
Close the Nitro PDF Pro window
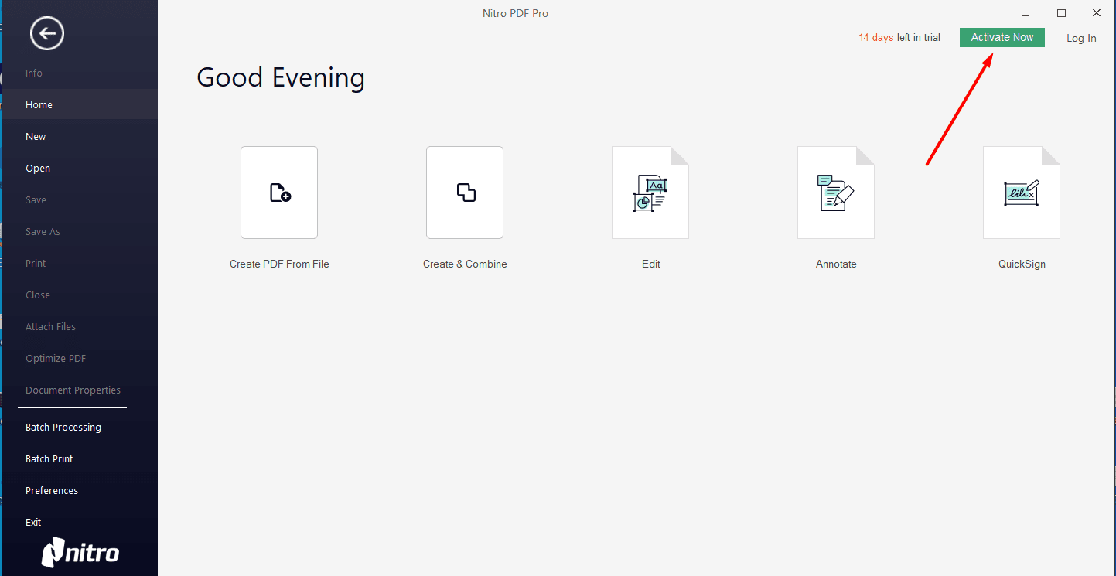click(x=1097, y=13)
